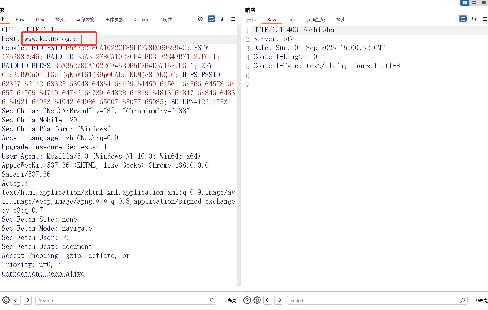The image size is (488, 310).
Task: Show \n characters in response panel
Action: click(x=474, y=19)
